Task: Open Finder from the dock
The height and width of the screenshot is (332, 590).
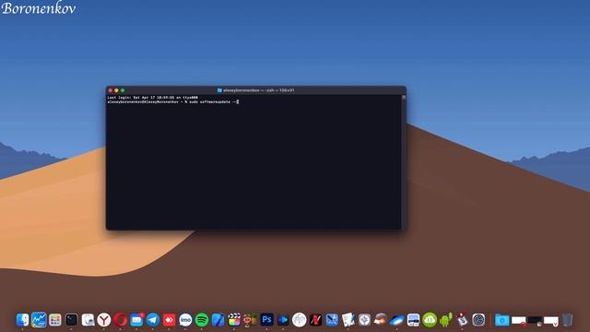Action: (x=22, y=320)
